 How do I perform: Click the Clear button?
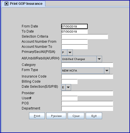76,116
